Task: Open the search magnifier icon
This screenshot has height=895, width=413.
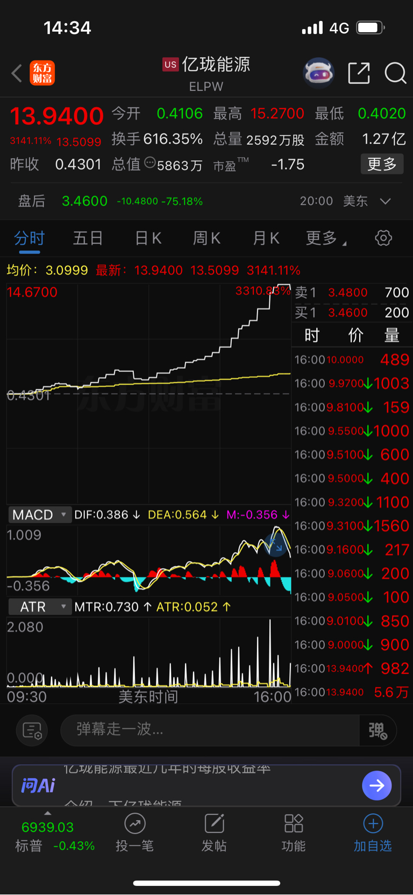Action: coord(395,73)
